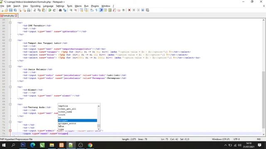The width and height of the screenshot is (266, 149).
Task: Click editor scrollbar down arrow
Action: pos(263,135)
